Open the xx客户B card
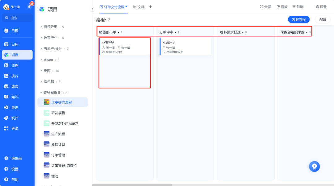 click(185, 47)
